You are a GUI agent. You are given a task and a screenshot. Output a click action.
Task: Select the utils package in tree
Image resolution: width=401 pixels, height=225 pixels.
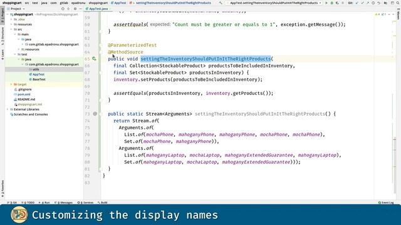[x=36, y=69]
